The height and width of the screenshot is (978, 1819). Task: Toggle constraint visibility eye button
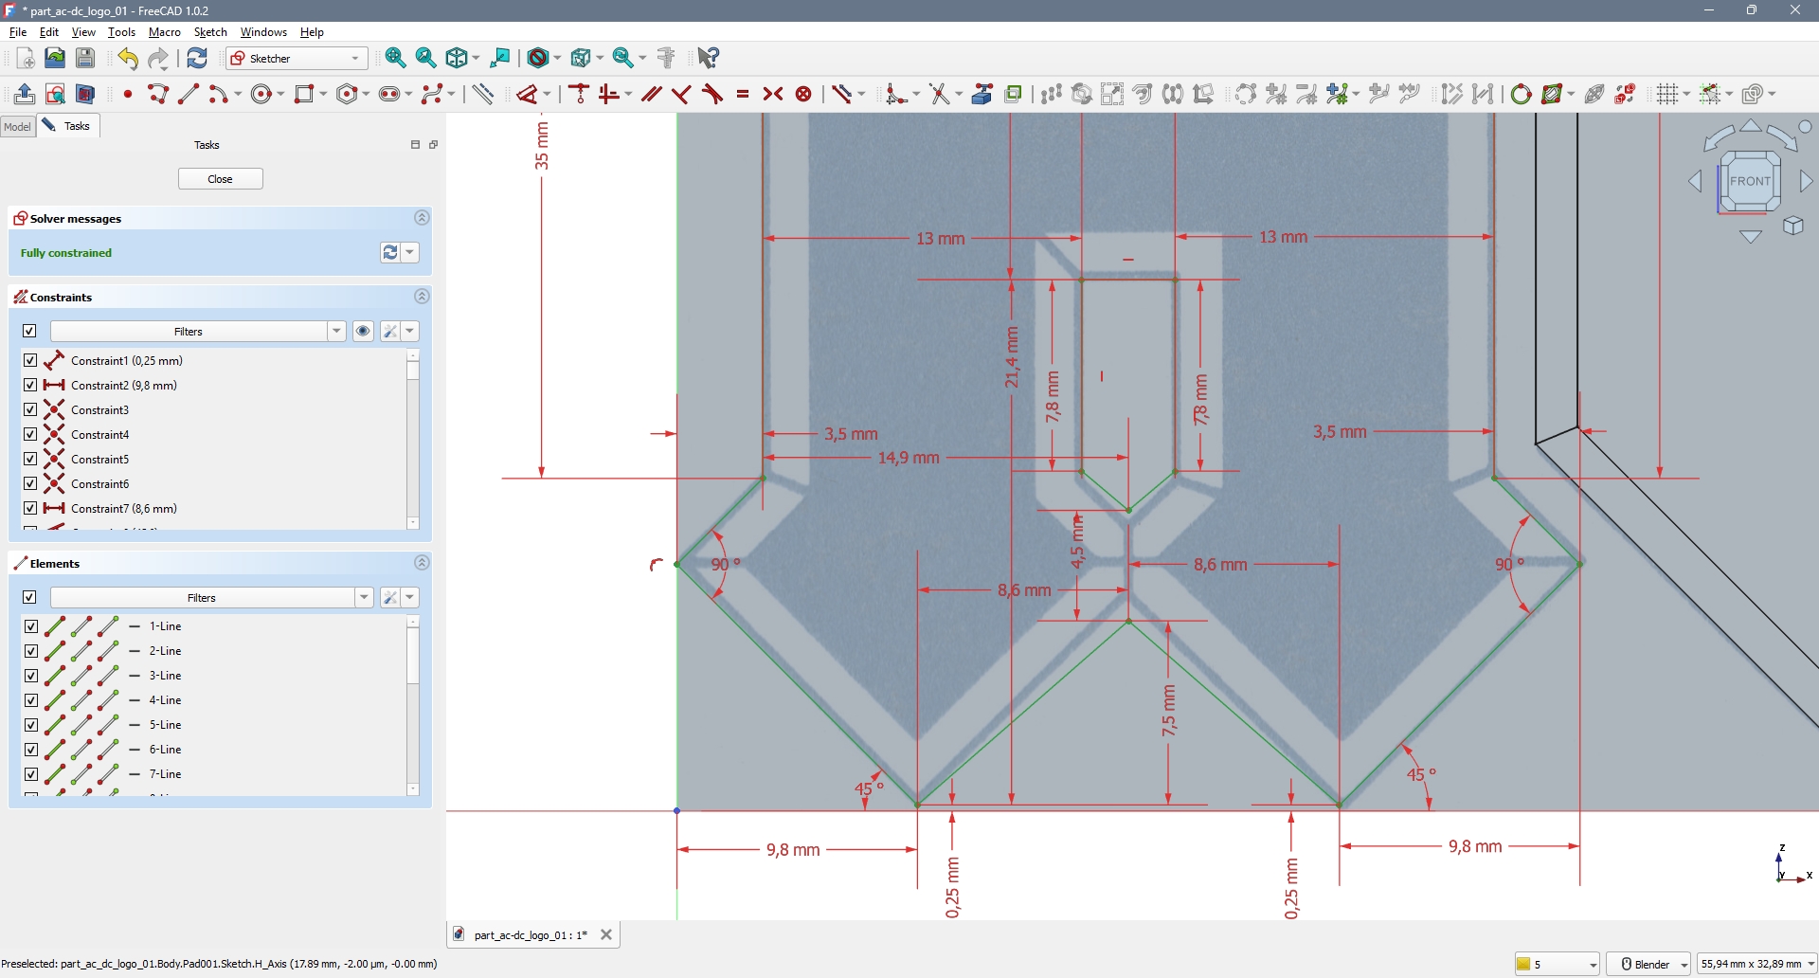click(x=363, y=331)
